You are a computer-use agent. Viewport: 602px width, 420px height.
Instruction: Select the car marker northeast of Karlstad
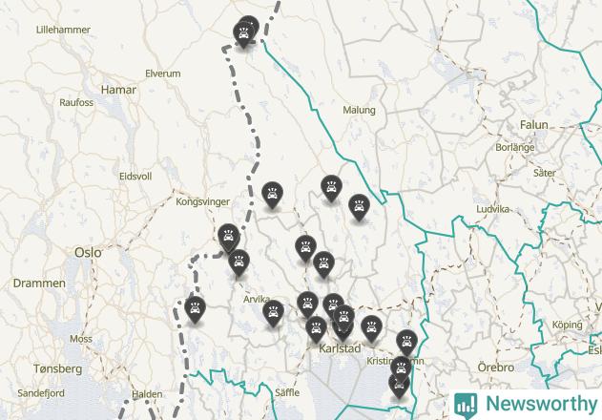[372, 327]
